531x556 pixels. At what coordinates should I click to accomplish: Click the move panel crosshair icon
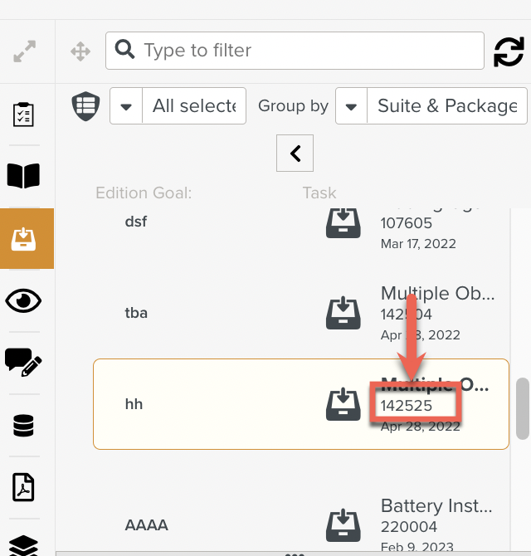coord(80,52)
